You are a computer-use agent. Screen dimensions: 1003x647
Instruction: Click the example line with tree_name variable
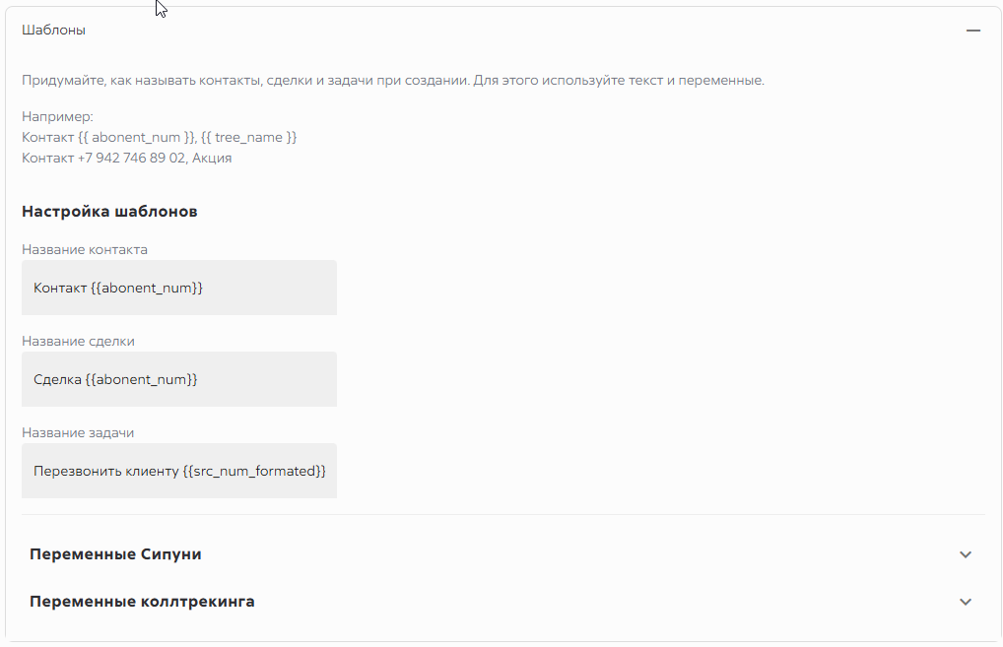(160, 138)
